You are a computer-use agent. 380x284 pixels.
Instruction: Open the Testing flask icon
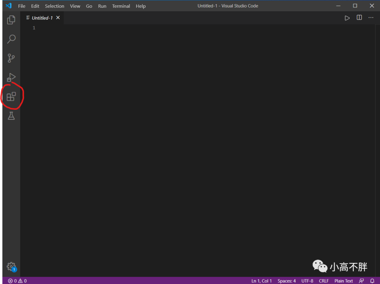tap(11, 116)
